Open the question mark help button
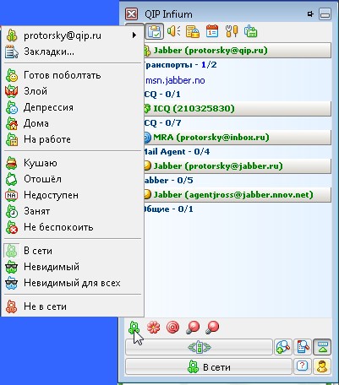 (x=303, y=366)
